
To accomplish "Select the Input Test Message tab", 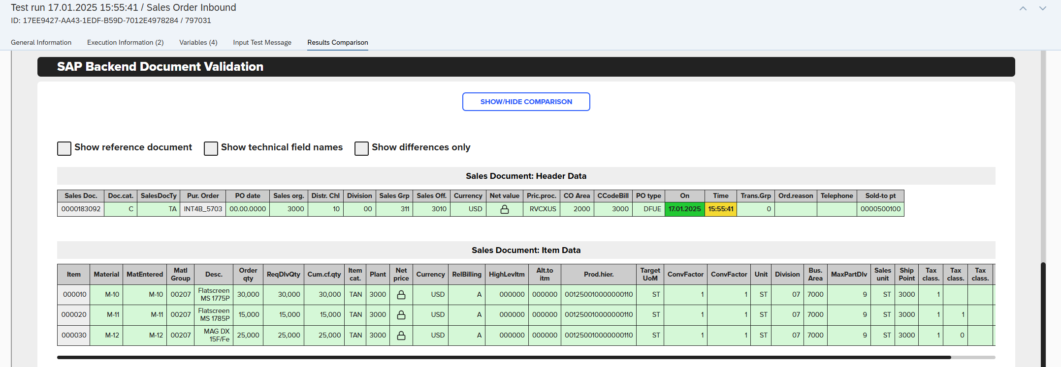I will [262, 43].
